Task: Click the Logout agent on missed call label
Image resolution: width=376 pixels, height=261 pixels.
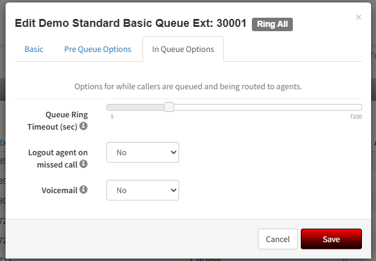Action: tap(58, 158)
